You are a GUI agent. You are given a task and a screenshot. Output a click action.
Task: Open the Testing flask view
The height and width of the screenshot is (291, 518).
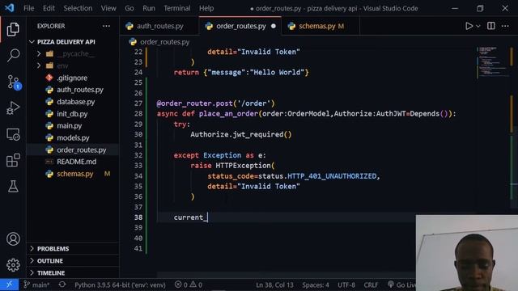tap(13, 187)
